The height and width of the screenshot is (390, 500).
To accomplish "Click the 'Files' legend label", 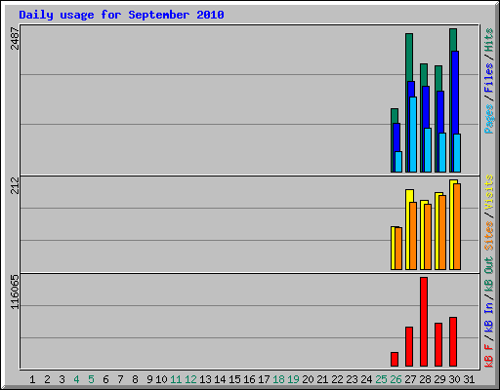I will 488,78.
